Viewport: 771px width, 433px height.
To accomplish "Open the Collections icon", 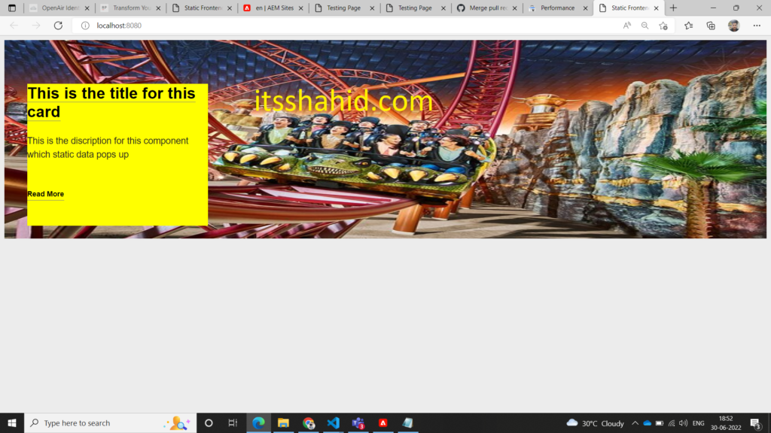I will 711,26.
